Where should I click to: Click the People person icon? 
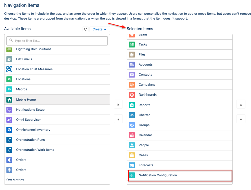click(x=132, y=145)
